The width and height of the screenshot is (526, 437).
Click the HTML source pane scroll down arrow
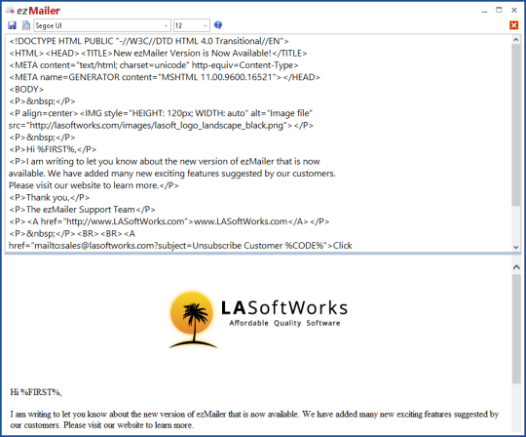516,247
